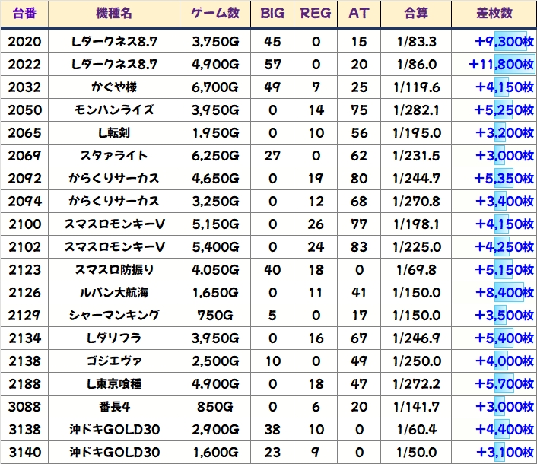Click the 合算 column header
This screenshot has width=537, height=464.
pos(416,14)
